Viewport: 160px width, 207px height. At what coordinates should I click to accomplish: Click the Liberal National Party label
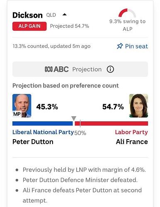(43, 132)
